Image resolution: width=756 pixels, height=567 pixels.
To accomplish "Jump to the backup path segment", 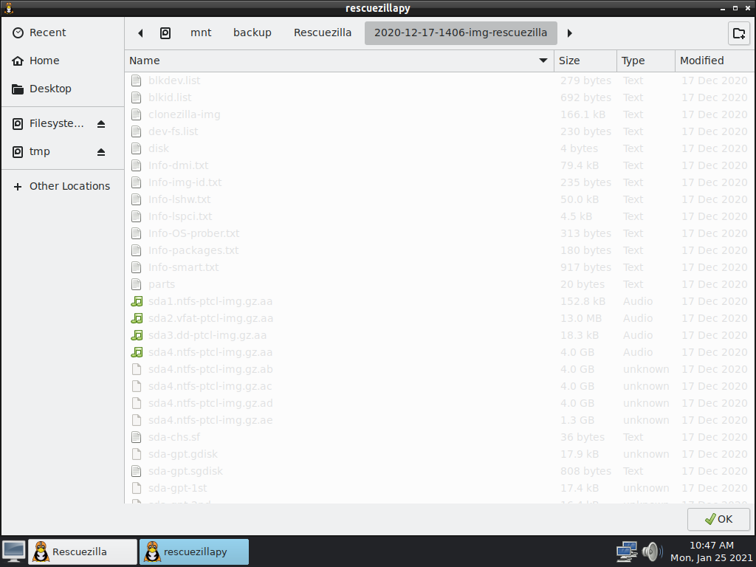I will click(252, 32).
